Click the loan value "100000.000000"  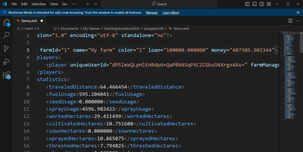coord(186,50)
